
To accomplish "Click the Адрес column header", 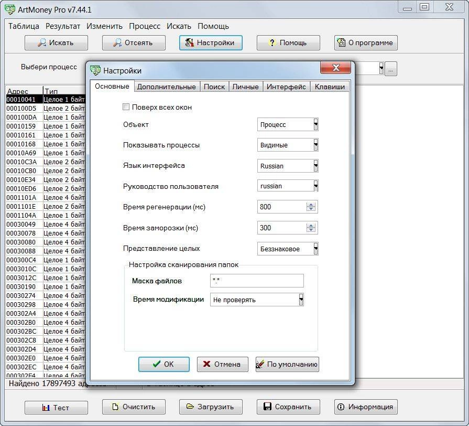I will coord(24,91).
